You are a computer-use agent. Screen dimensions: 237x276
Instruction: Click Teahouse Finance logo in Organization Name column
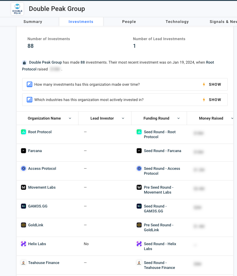[24, 263]
